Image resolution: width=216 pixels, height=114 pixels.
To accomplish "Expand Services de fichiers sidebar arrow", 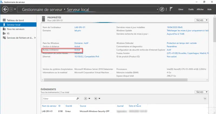I will coord(35,38).
